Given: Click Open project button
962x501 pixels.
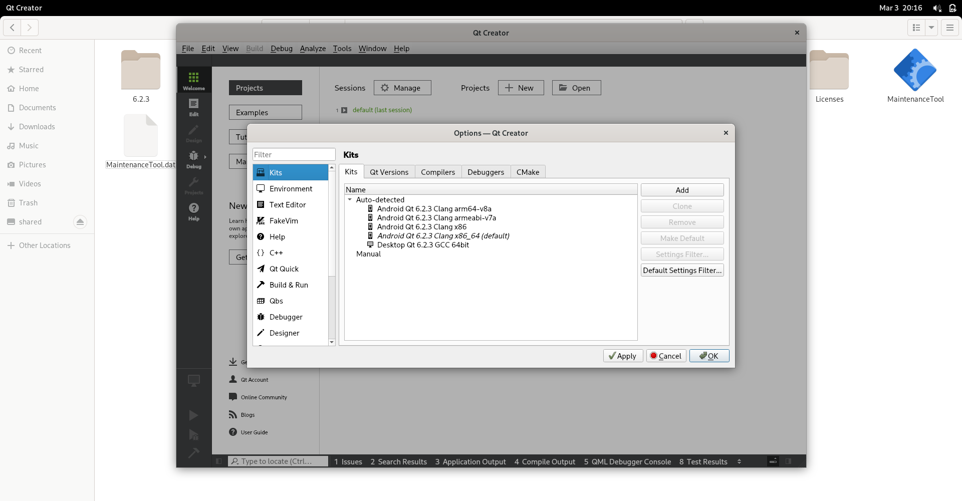Looking at the screenshot, I should [x=576, y=88].
